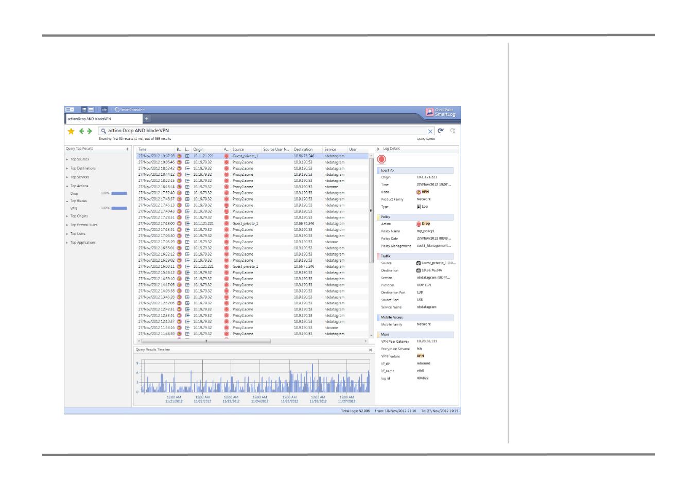The image size is (697, 491).
Task: Click the VPN blade icon in the 19:07:28 row
Action: [x=180, y=156]
